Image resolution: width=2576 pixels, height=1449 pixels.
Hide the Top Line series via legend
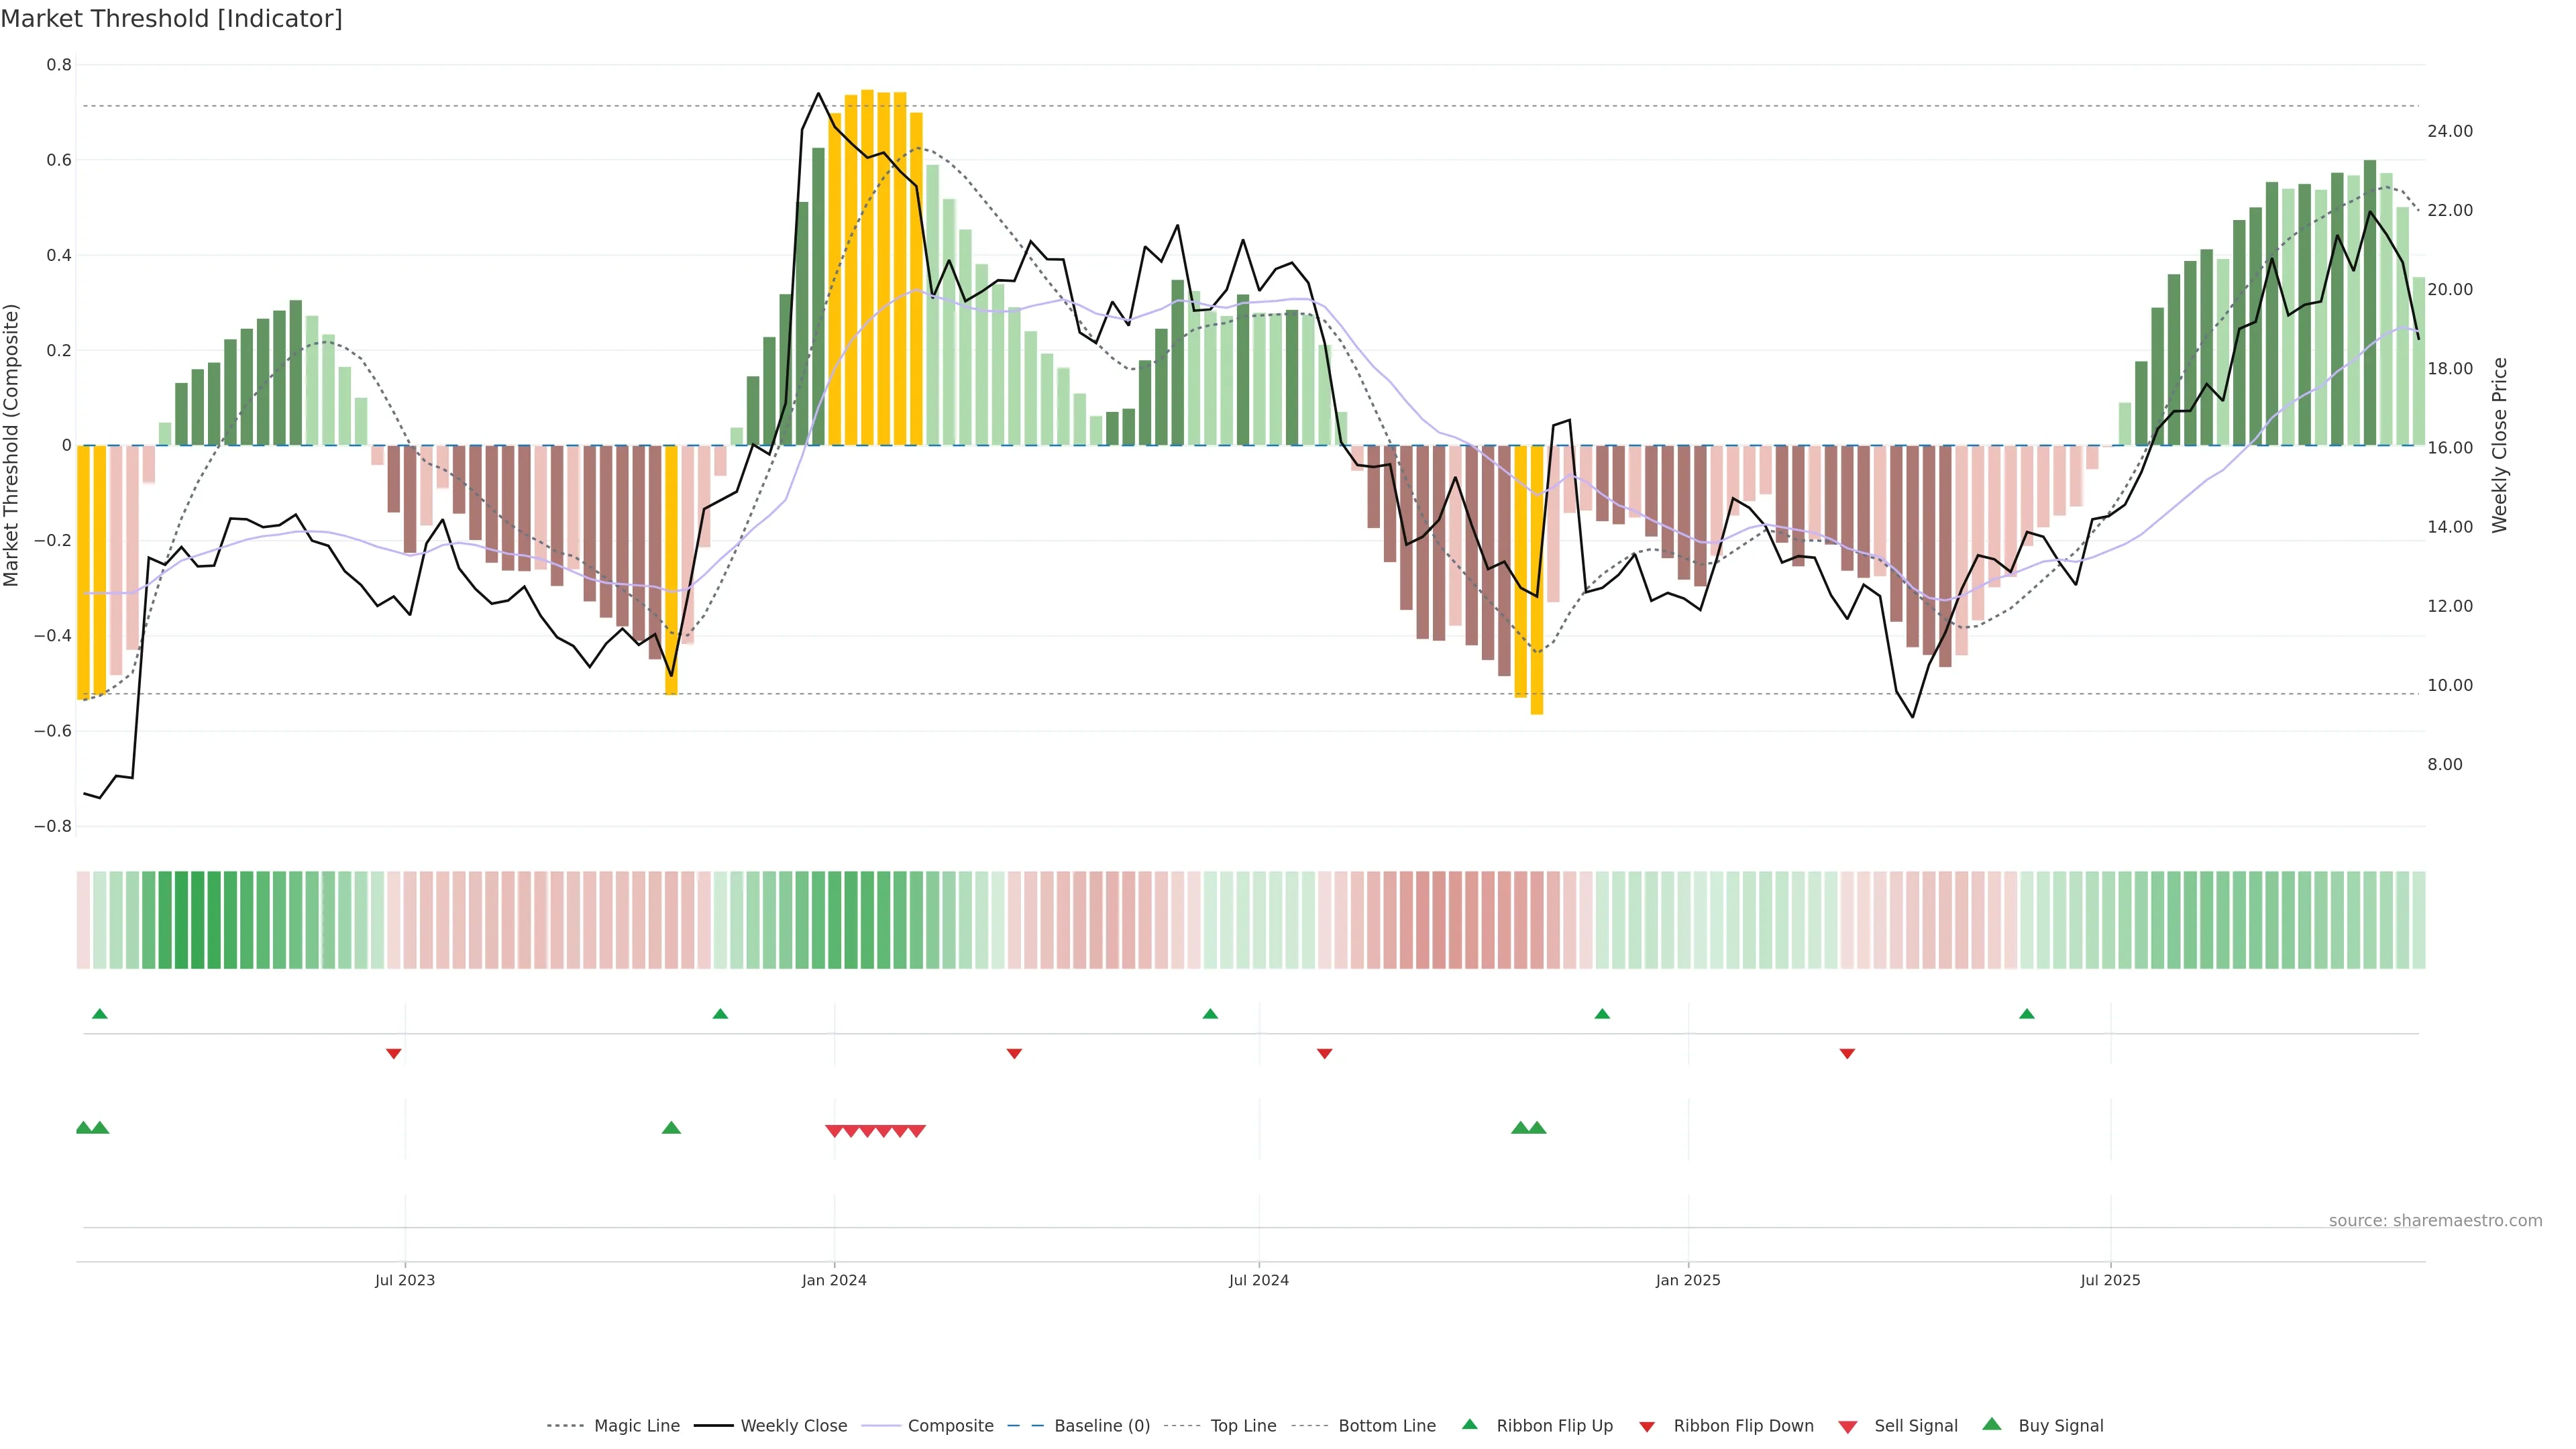click(x=1243, y=1426)
